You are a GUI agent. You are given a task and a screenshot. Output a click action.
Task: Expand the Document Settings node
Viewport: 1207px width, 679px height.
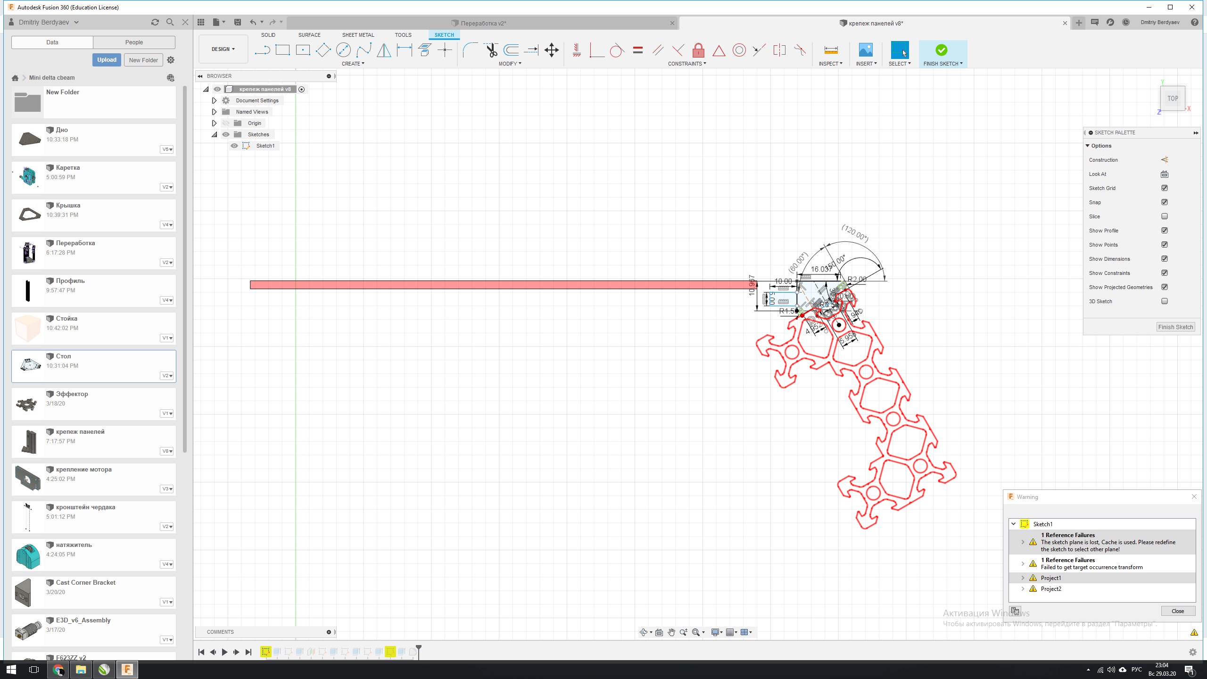coord(214,100)
